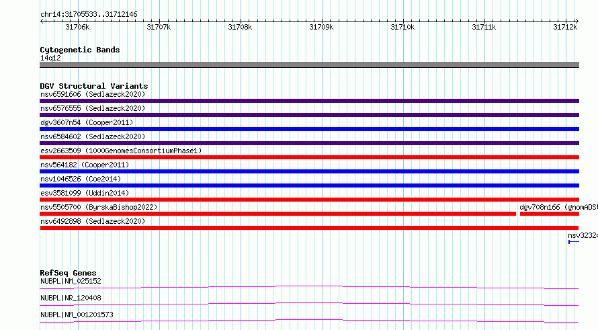Image resolution: width=598 pixels, height=330 pixels.
Task: Click the chr14:31705533..31712146 coordinate label
Action: point(89,15)
